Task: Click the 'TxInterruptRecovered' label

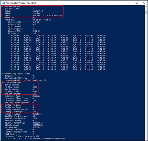Action: tap(16, 132)
